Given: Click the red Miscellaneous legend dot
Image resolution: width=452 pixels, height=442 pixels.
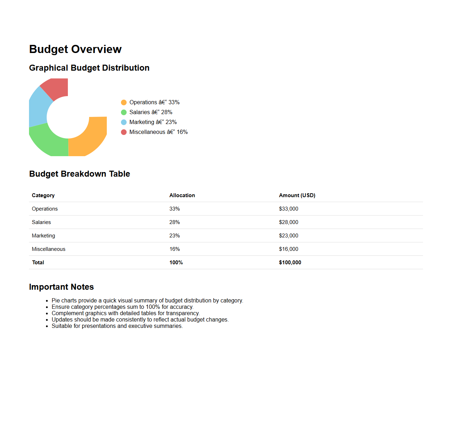Looking at the screenshot, I should pos(124,132).
